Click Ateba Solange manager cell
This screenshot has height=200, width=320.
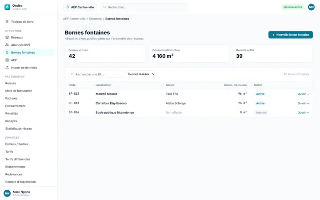tap(176, 103)
